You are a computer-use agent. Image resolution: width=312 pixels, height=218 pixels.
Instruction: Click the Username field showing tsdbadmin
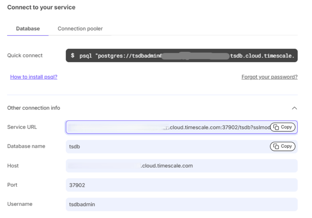(x=181, y=204)
